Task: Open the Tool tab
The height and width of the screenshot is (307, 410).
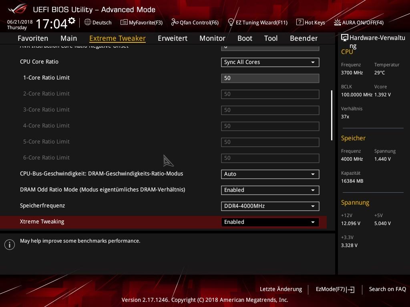Action: 271,38
